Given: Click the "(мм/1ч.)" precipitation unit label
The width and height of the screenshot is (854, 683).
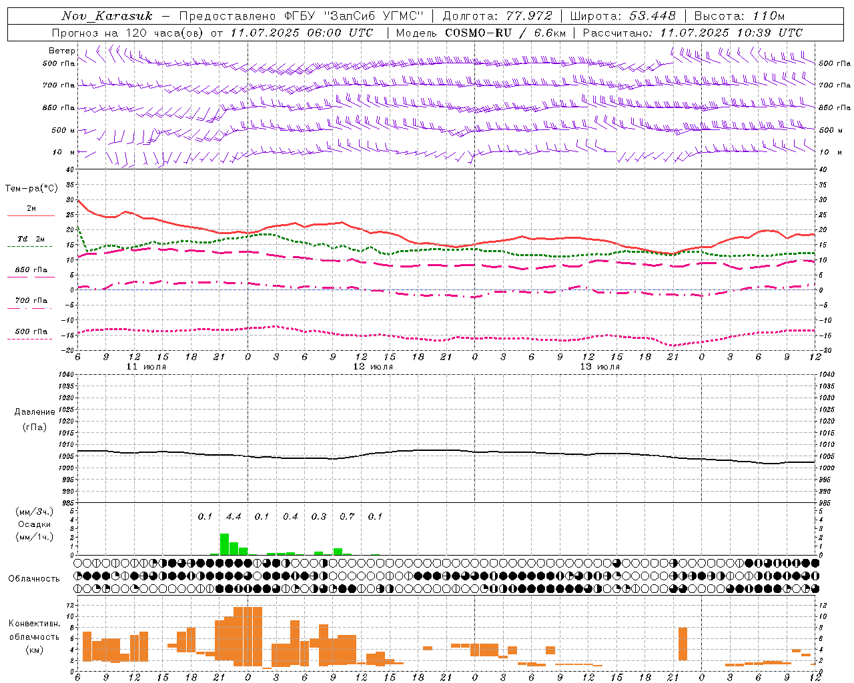Looking at the screenshot, I should pyautogui.click(x=35, y=537).
